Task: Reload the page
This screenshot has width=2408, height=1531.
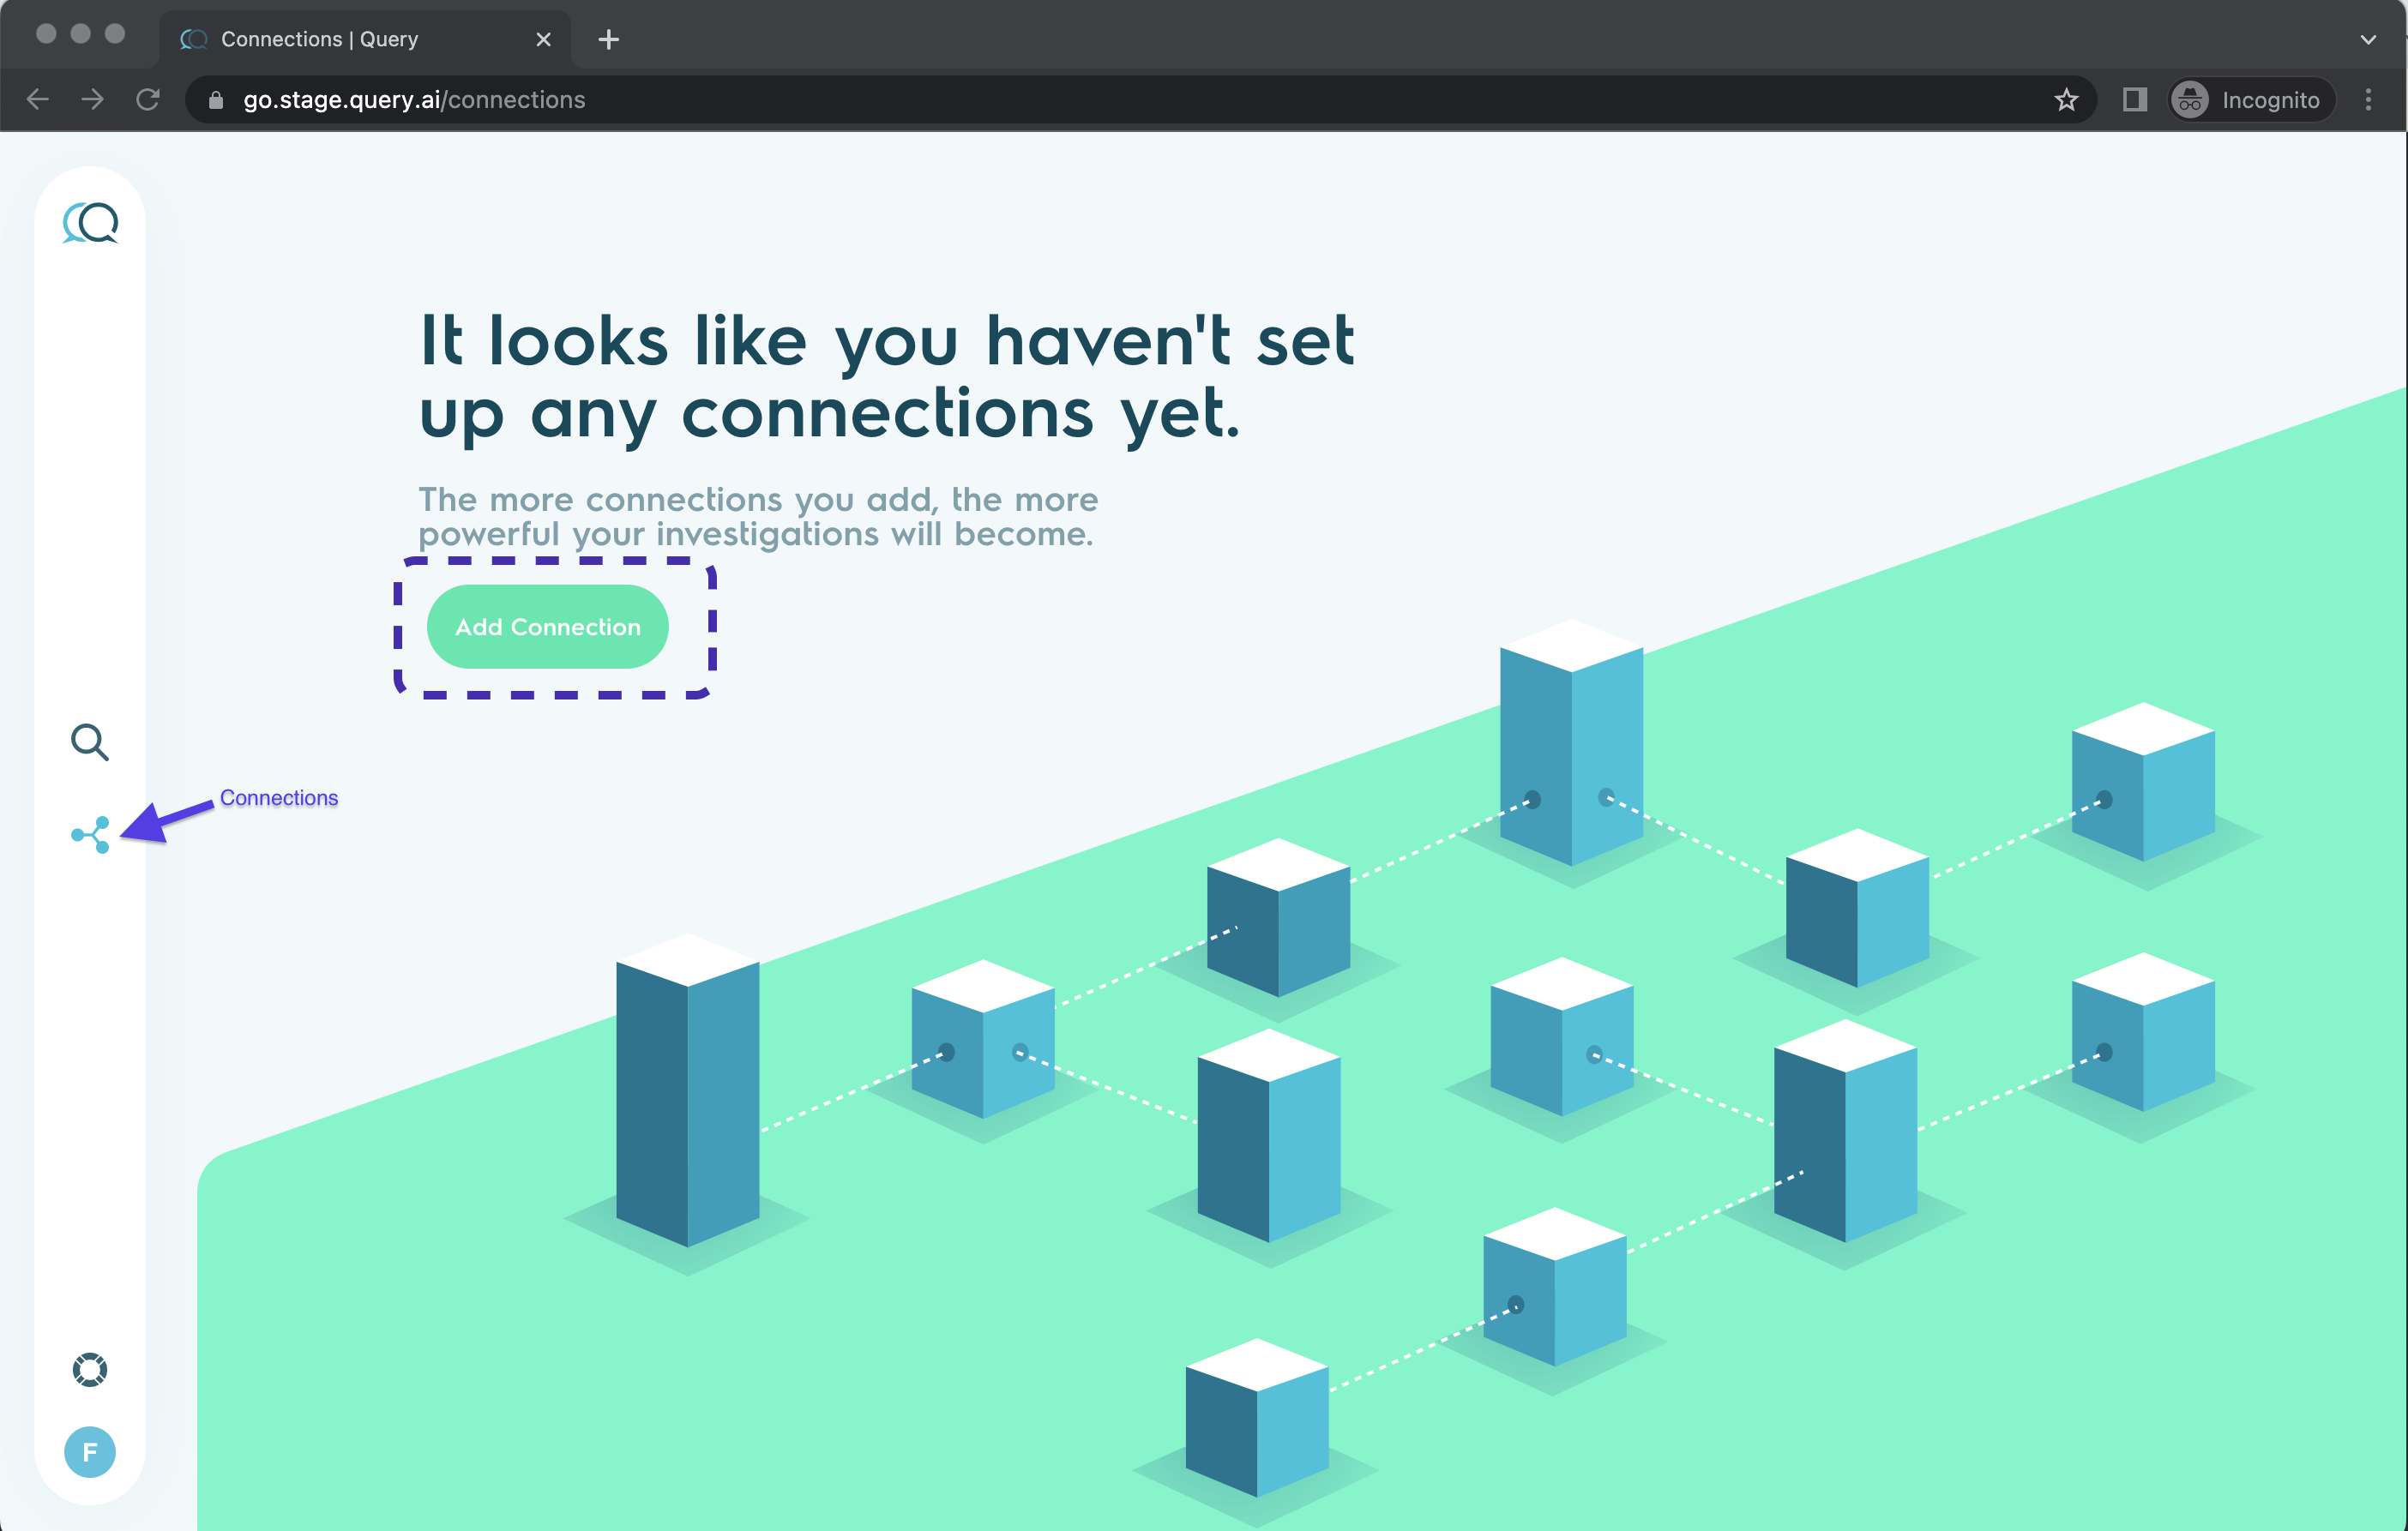Action: (148, 100)
